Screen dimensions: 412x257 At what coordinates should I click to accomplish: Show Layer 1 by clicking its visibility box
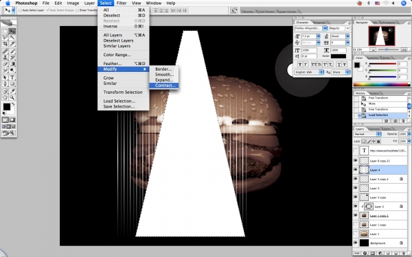(356, 234)
